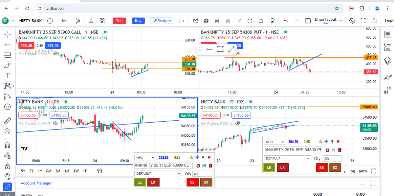Select the 5Y range tab

tap(23, 171)
